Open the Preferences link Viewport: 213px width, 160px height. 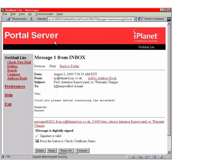coord(15,86)
